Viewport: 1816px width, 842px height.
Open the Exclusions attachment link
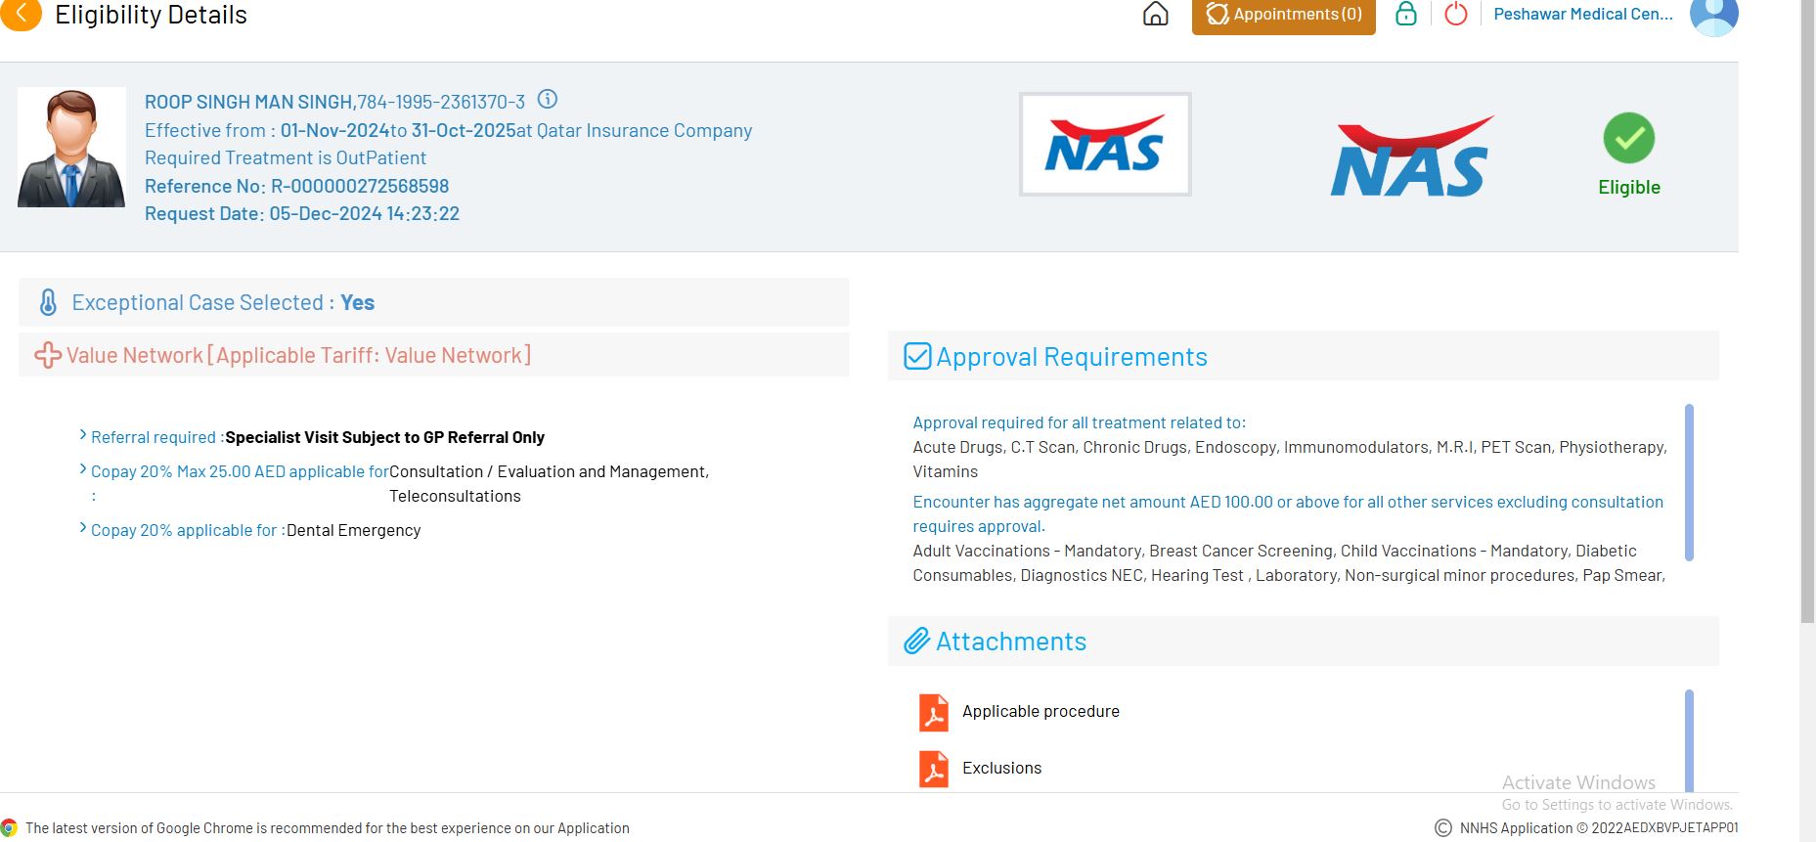[x=1001, y=768]
